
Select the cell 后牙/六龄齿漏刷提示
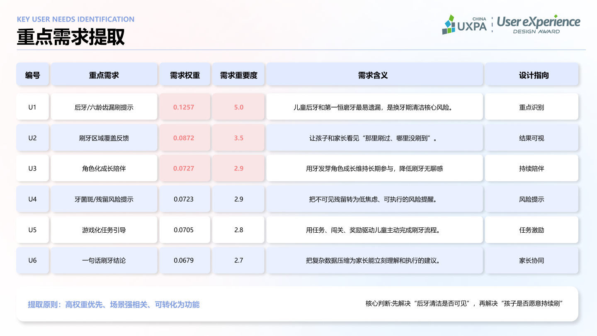pos(104,107)
